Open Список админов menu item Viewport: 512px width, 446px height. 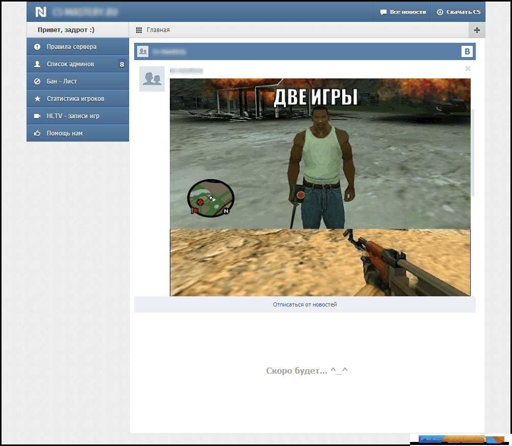tap(78, 64)
